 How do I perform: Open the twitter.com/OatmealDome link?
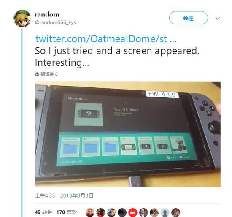(106, 39)
